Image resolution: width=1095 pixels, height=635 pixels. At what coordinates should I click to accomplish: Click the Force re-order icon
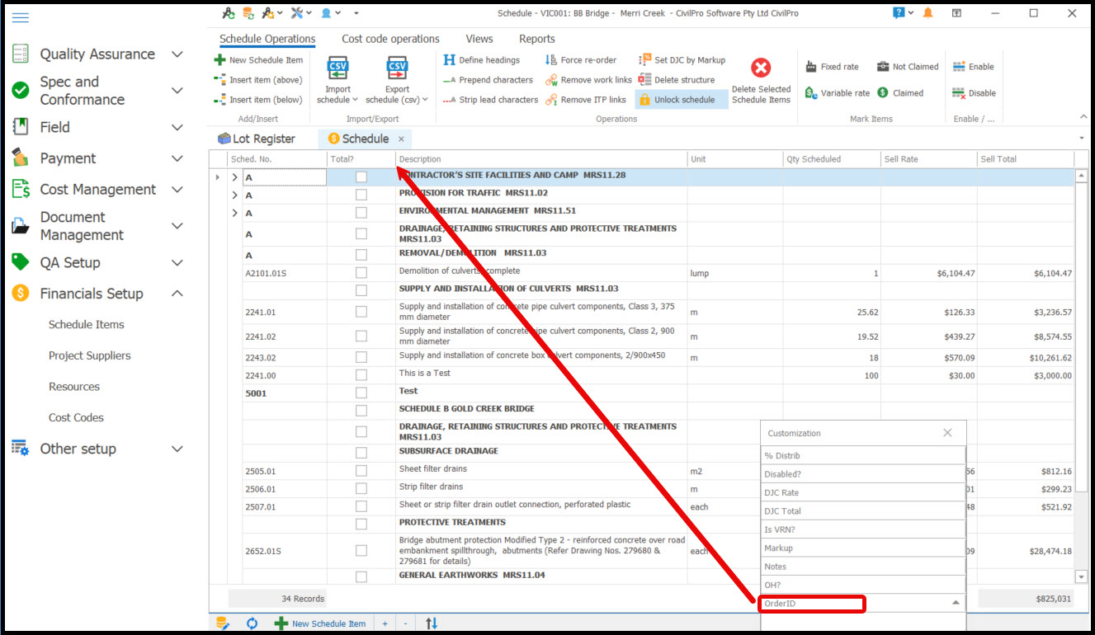[551, 60]
